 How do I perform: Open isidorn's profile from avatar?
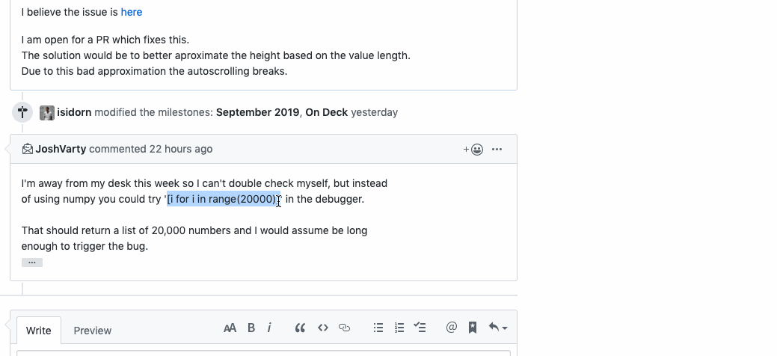coord(47,112)
